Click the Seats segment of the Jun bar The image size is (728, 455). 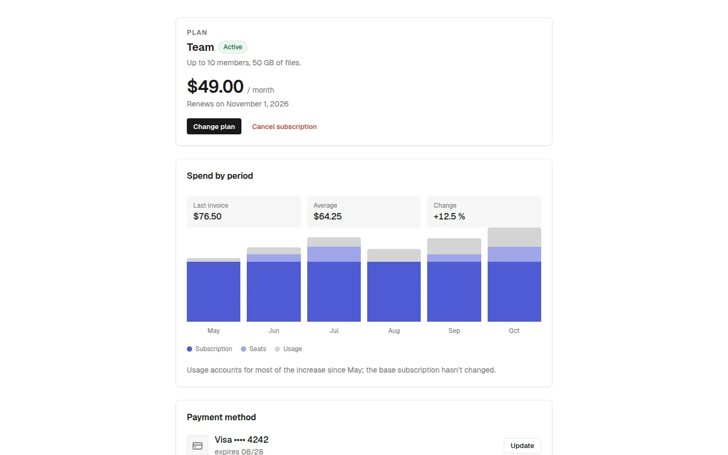tap(274, 258)
